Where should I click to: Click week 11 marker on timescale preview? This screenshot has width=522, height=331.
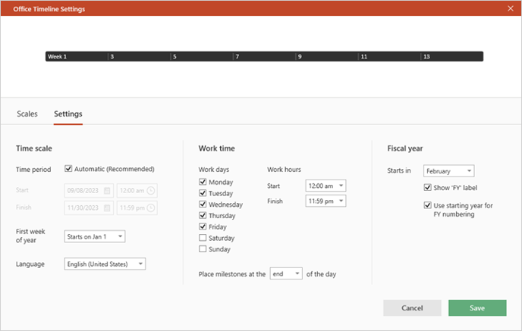click(364, 57)
